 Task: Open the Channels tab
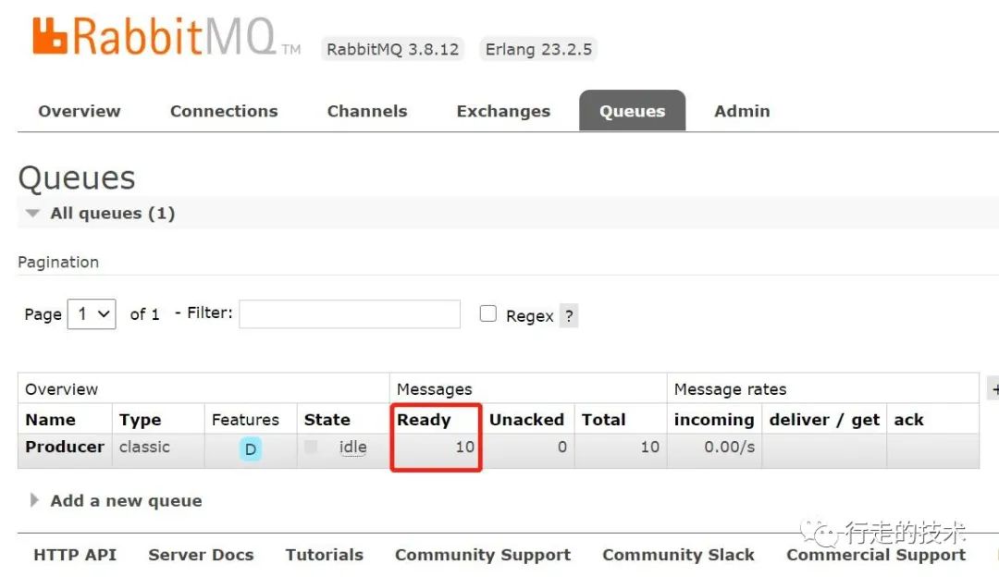tap(367, 112)
